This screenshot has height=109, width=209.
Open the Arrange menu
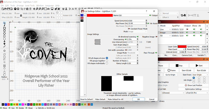20,5
